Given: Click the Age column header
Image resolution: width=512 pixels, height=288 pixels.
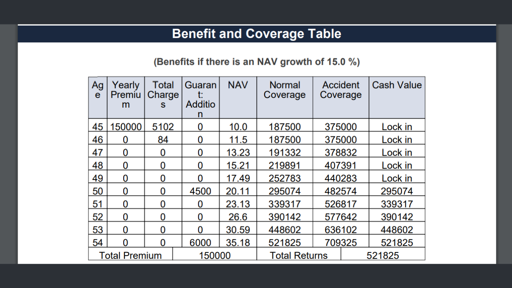Looking at the screenshot, I should (x=97, y=90).
